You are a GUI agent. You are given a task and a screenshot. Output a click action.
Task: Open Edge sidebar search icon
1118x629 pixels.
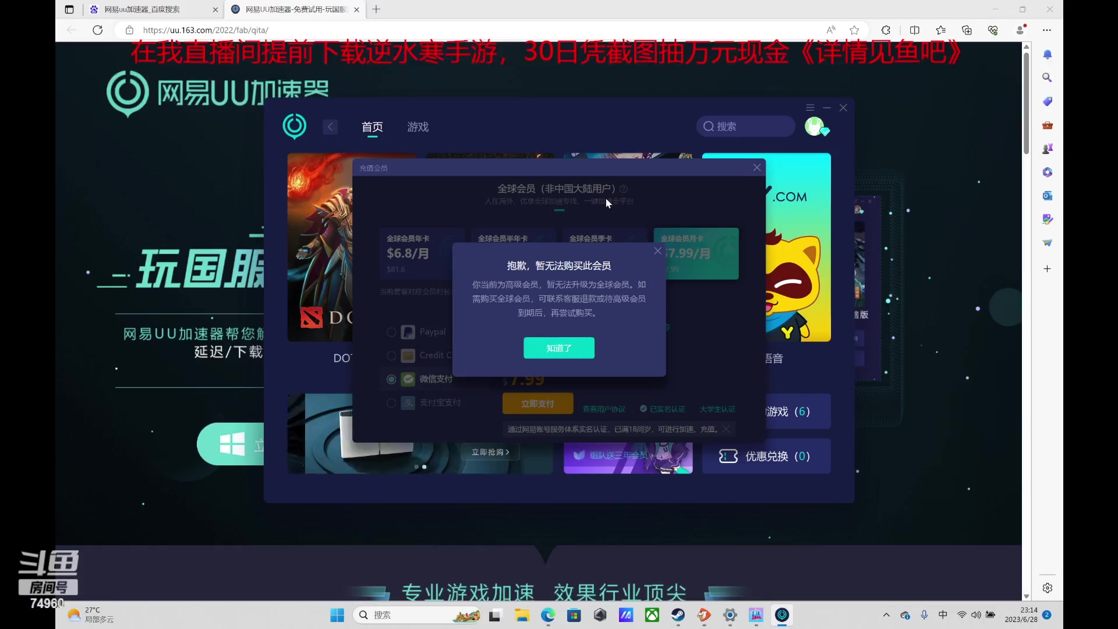[1048, 77]
